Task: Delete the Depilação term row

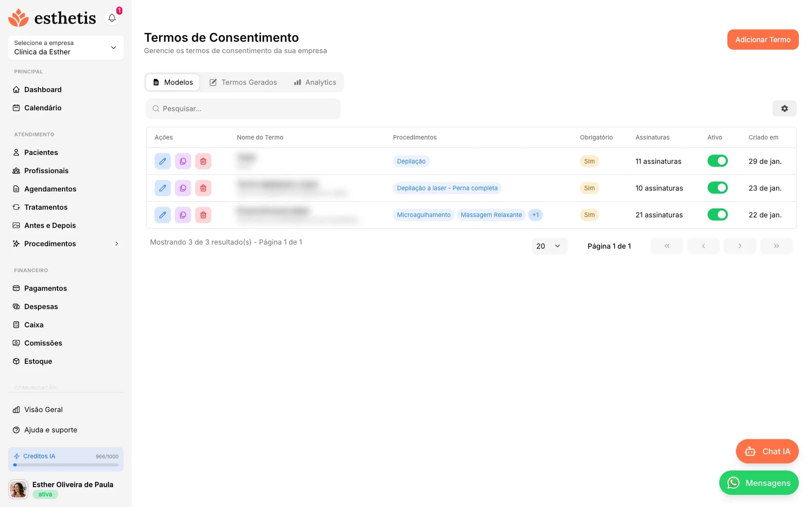Action: 203,161
